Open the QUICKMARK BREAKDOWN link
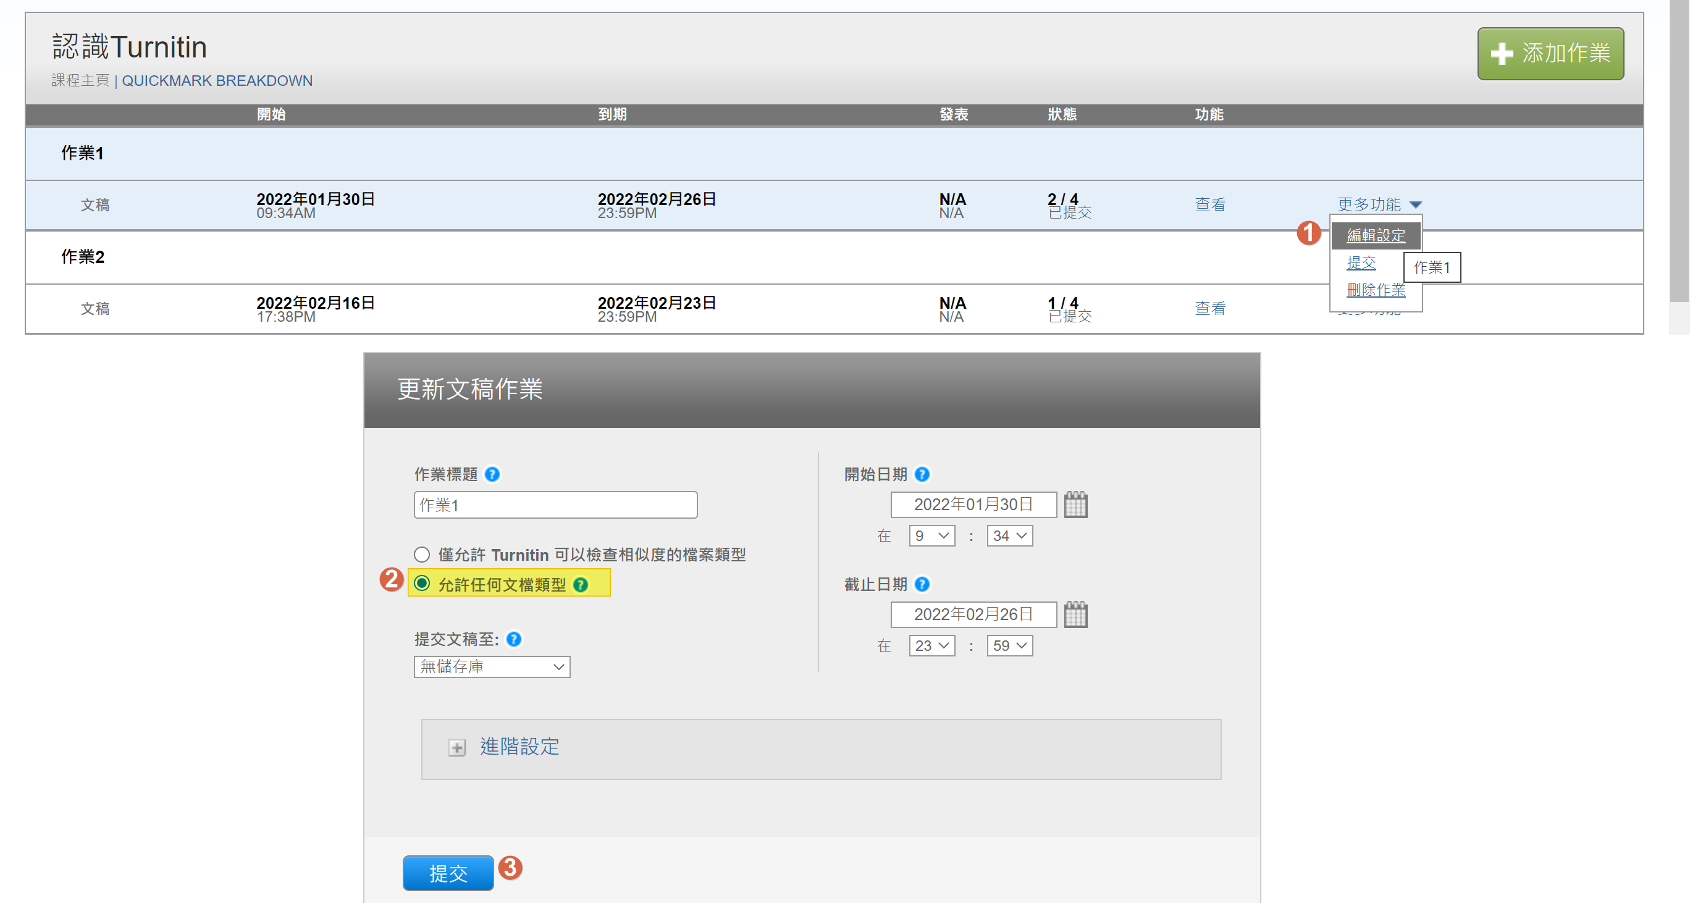Viewport: 1690px width, 922px height. coord(217,81)
